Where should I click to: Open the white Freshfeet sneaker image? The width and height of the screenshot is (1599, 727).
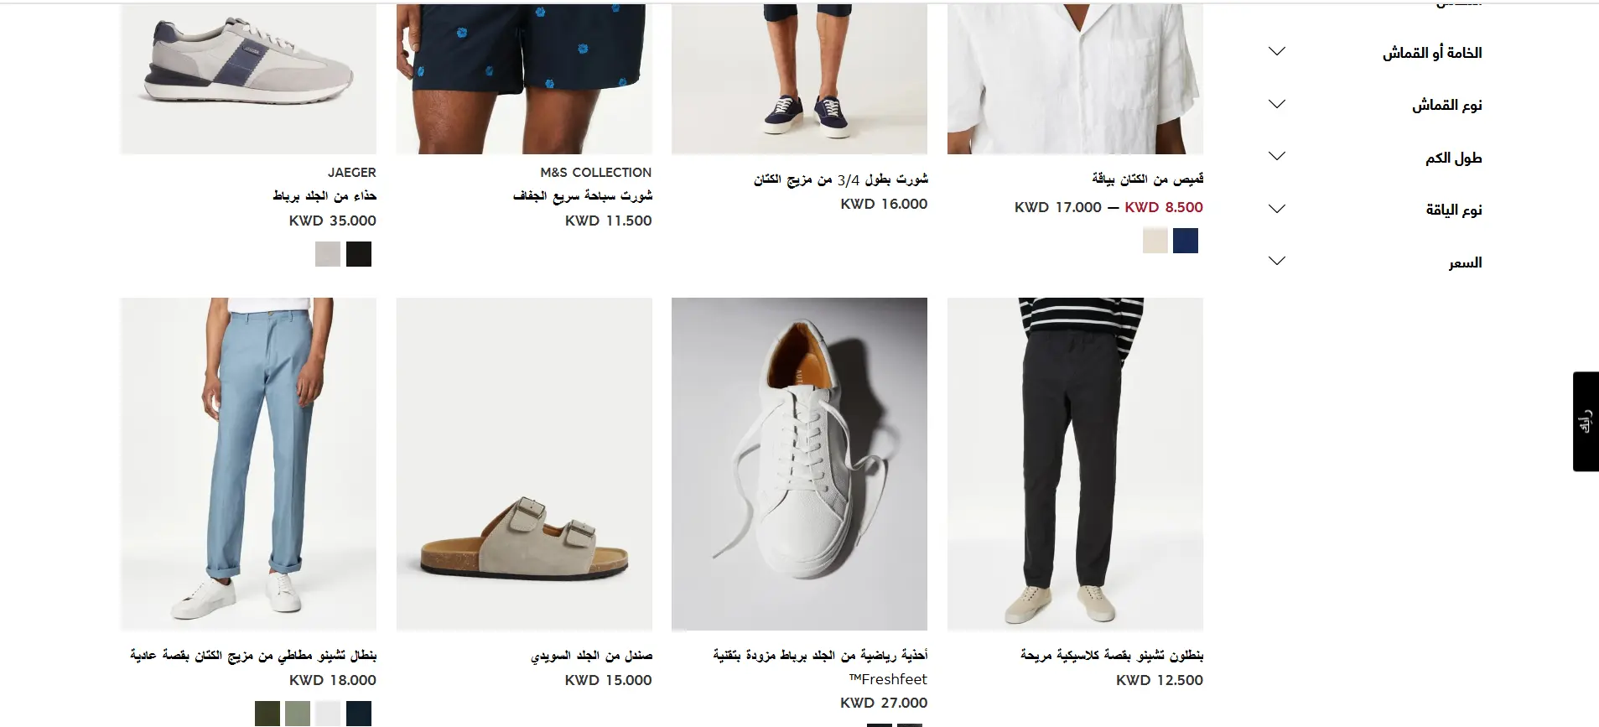tap(799, 464)
